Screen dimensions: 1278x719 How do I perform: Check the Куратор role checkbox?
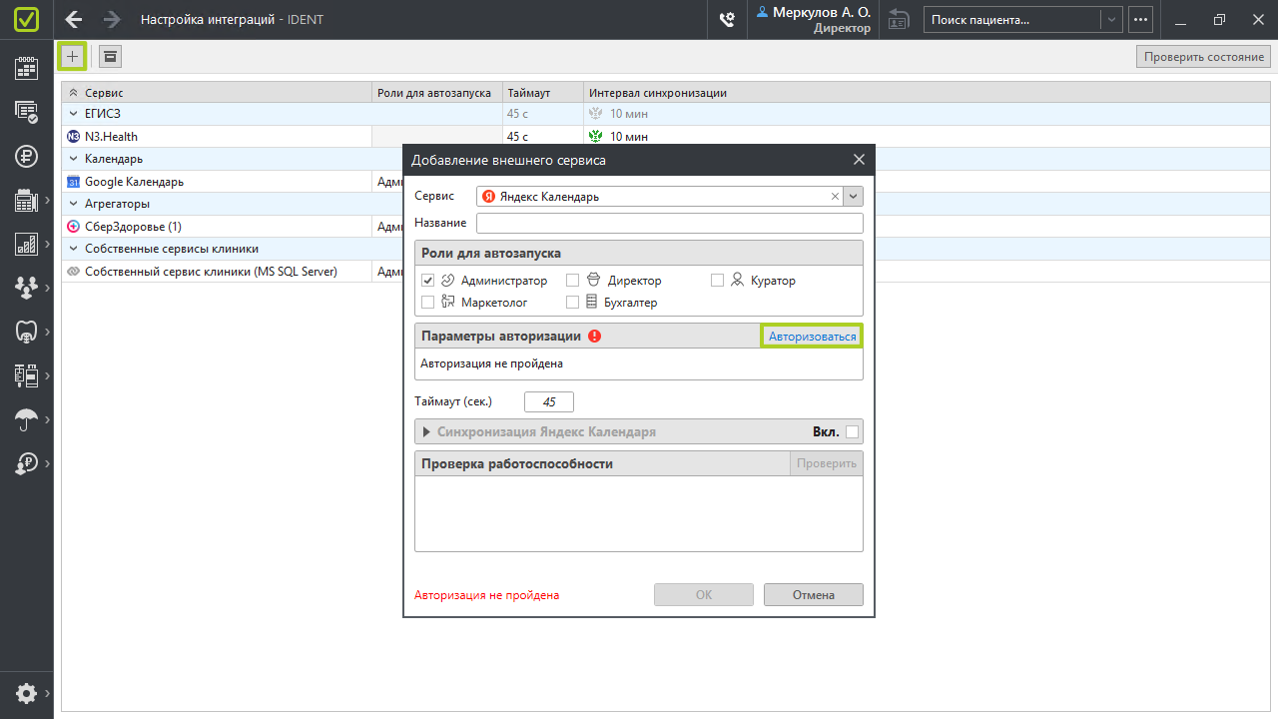click(717, 281)
